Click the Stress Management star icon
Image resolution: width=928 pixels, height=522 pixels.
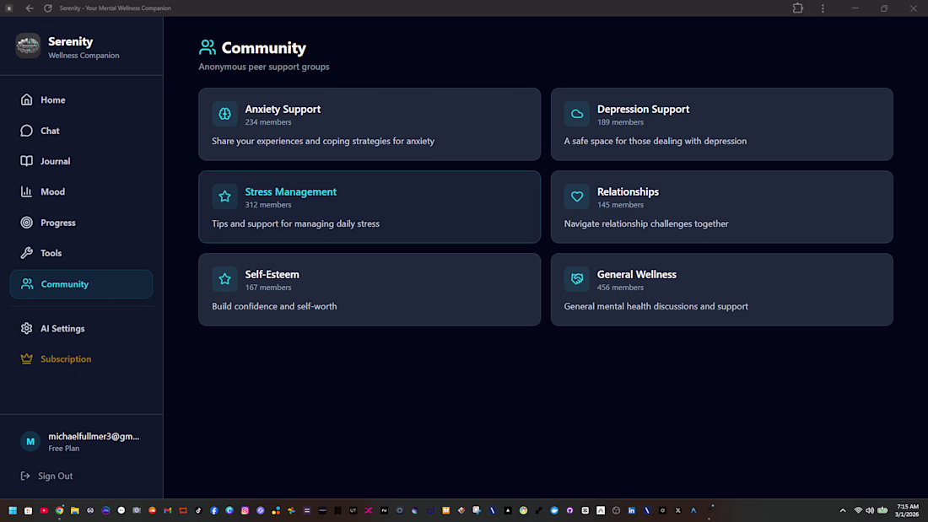click(225, 196)
